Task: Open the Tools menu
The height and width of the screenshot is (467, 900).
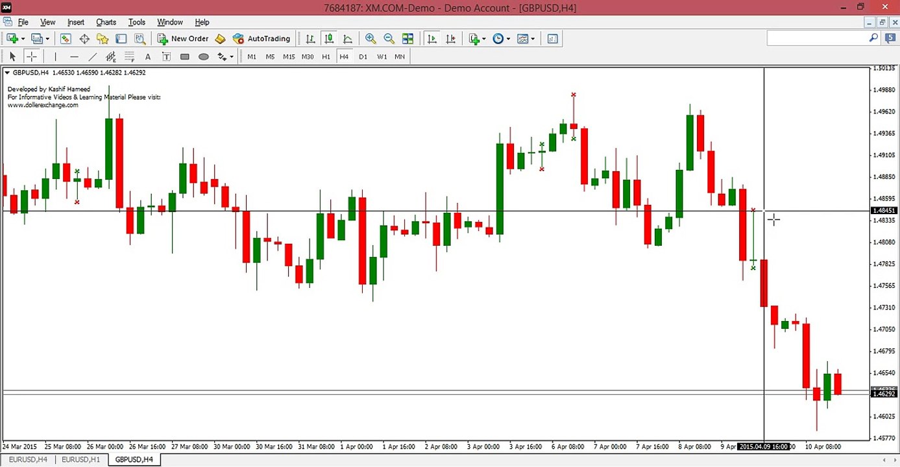Action: pos(137,22)
